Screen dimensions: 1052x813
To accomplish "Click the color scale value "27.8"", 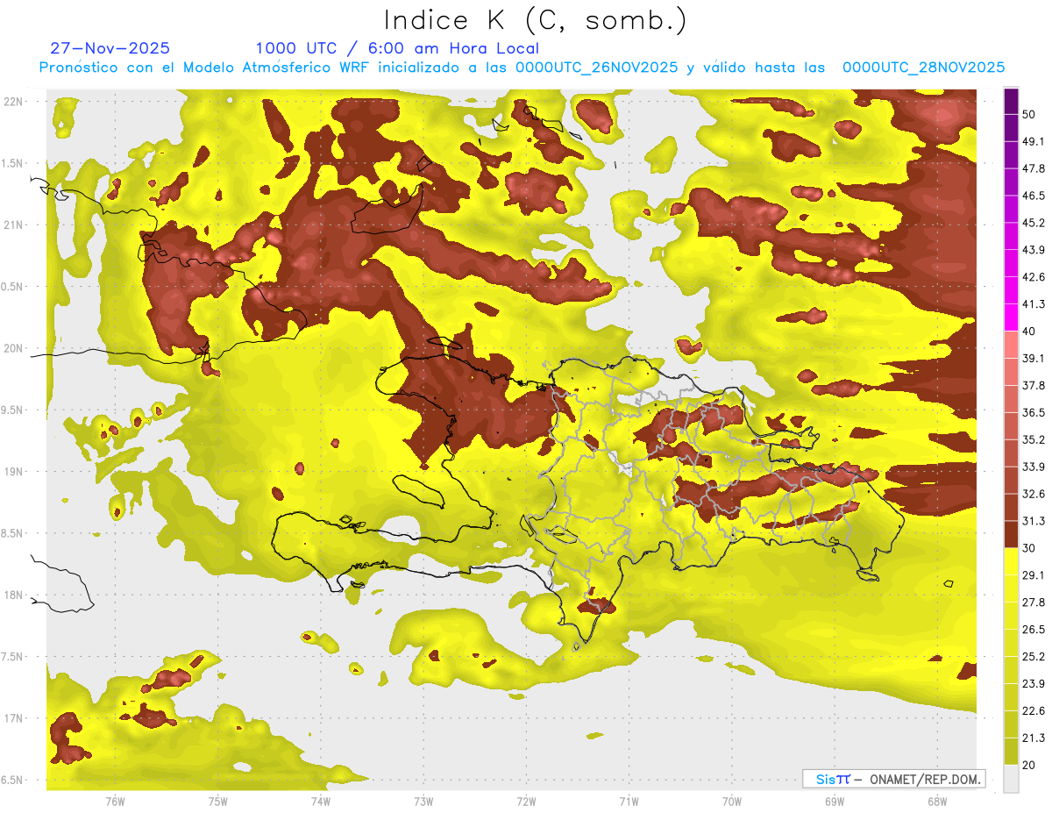I will (1034, 603).
